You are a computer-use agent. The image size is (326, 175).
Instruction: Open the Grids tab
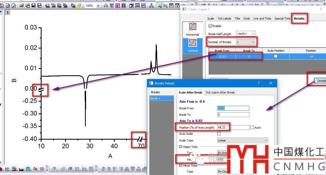point(247,18)
